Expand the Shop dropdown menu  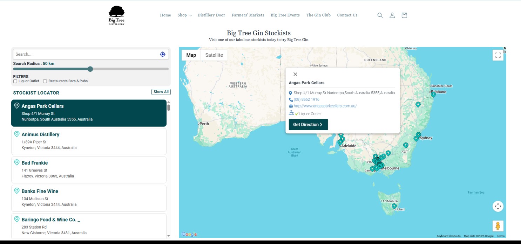(184, 15)
